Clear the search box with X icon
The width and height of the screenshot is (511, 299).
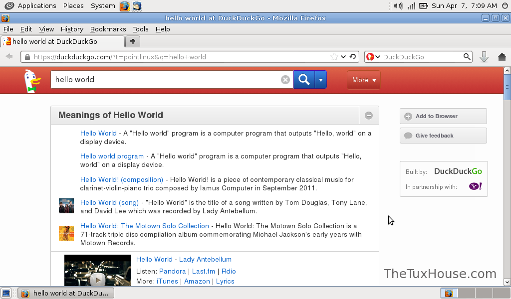(285, 80)
